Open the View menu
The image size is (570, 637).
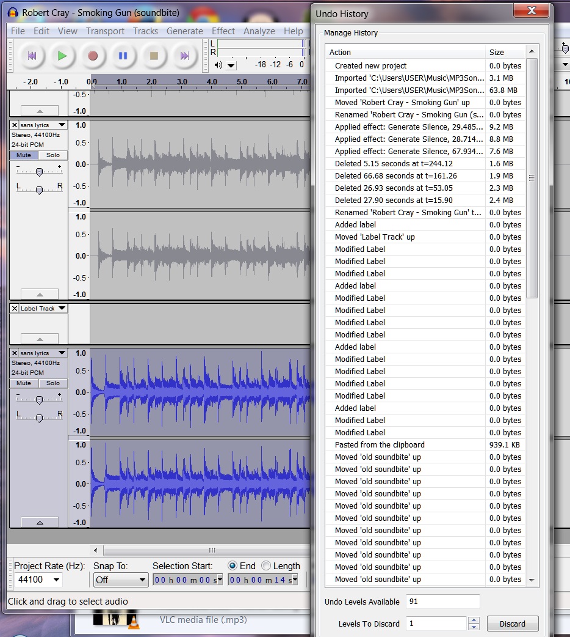pyautogui.click(x=67, y=31)
